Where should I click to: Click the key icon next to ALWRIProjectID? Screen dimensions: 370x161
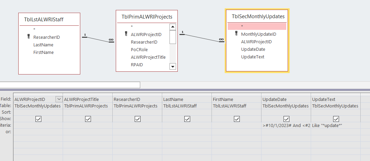click(x=126, y=34)
